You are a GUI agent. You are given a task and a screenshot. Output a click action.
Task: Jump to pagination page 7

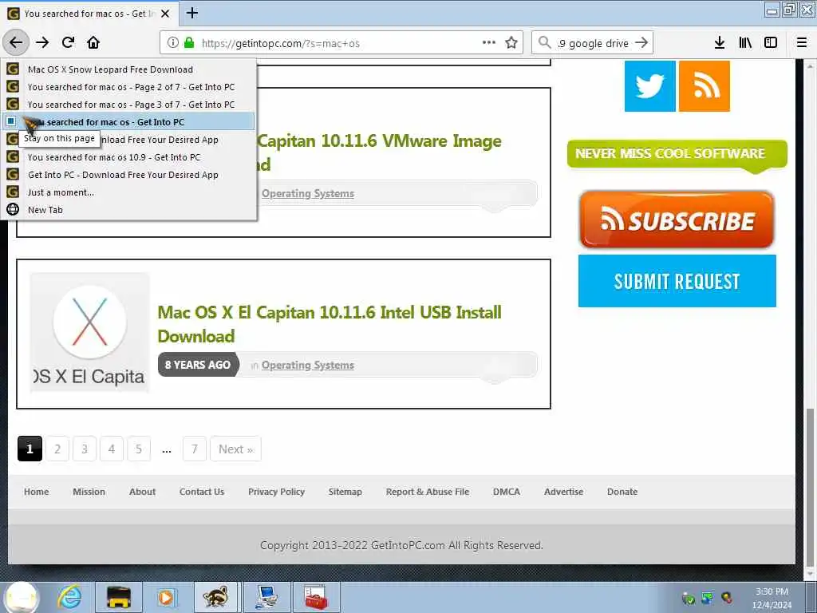[x=195, y=449]
